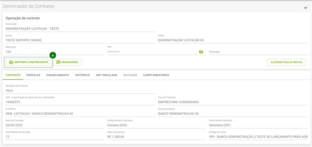Switch to the Parcelas tab

[x=33, y=75]
